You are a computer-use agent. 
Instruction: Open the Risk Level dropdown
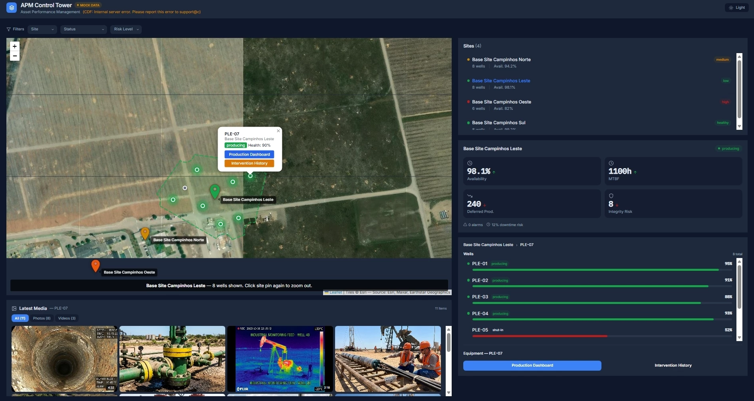126,29
